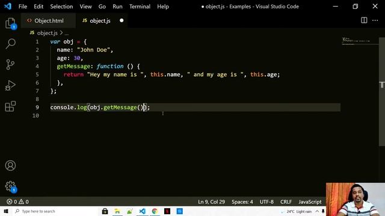Click the "John Doe" string on line 2

click(x=94, y=50)
